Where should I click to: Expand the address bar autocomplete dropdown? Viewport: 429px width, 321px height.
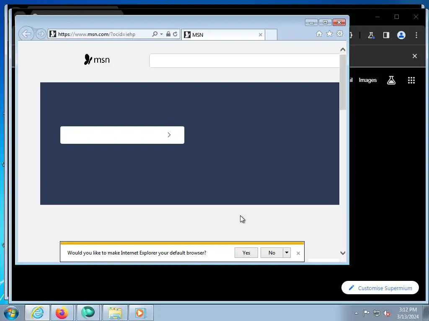161,34
